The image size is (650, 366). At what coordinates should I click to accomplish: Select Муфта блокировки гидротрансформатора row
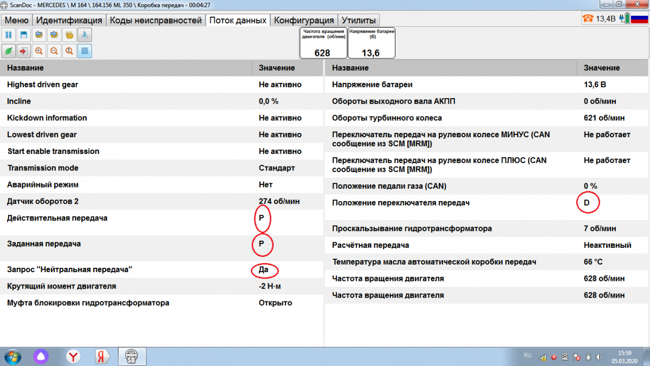coord(161,303)
